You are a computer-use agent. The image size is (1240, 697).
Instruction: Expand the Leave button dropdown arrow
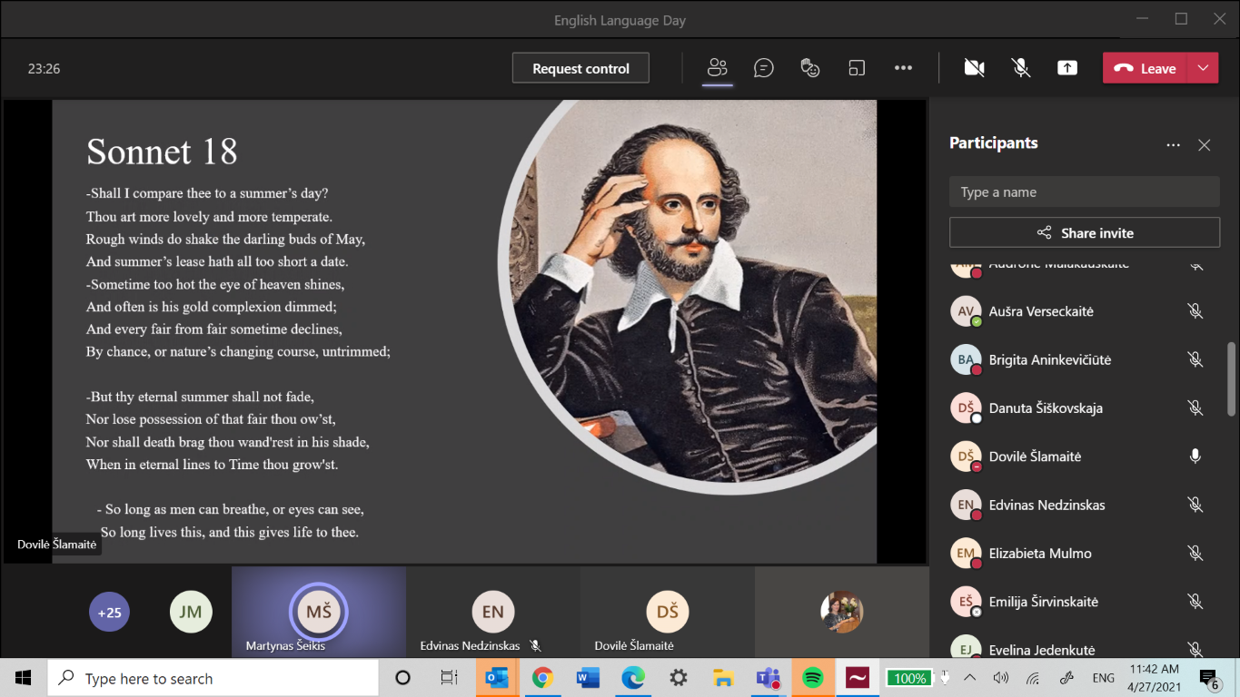(x=1203, y=68)
